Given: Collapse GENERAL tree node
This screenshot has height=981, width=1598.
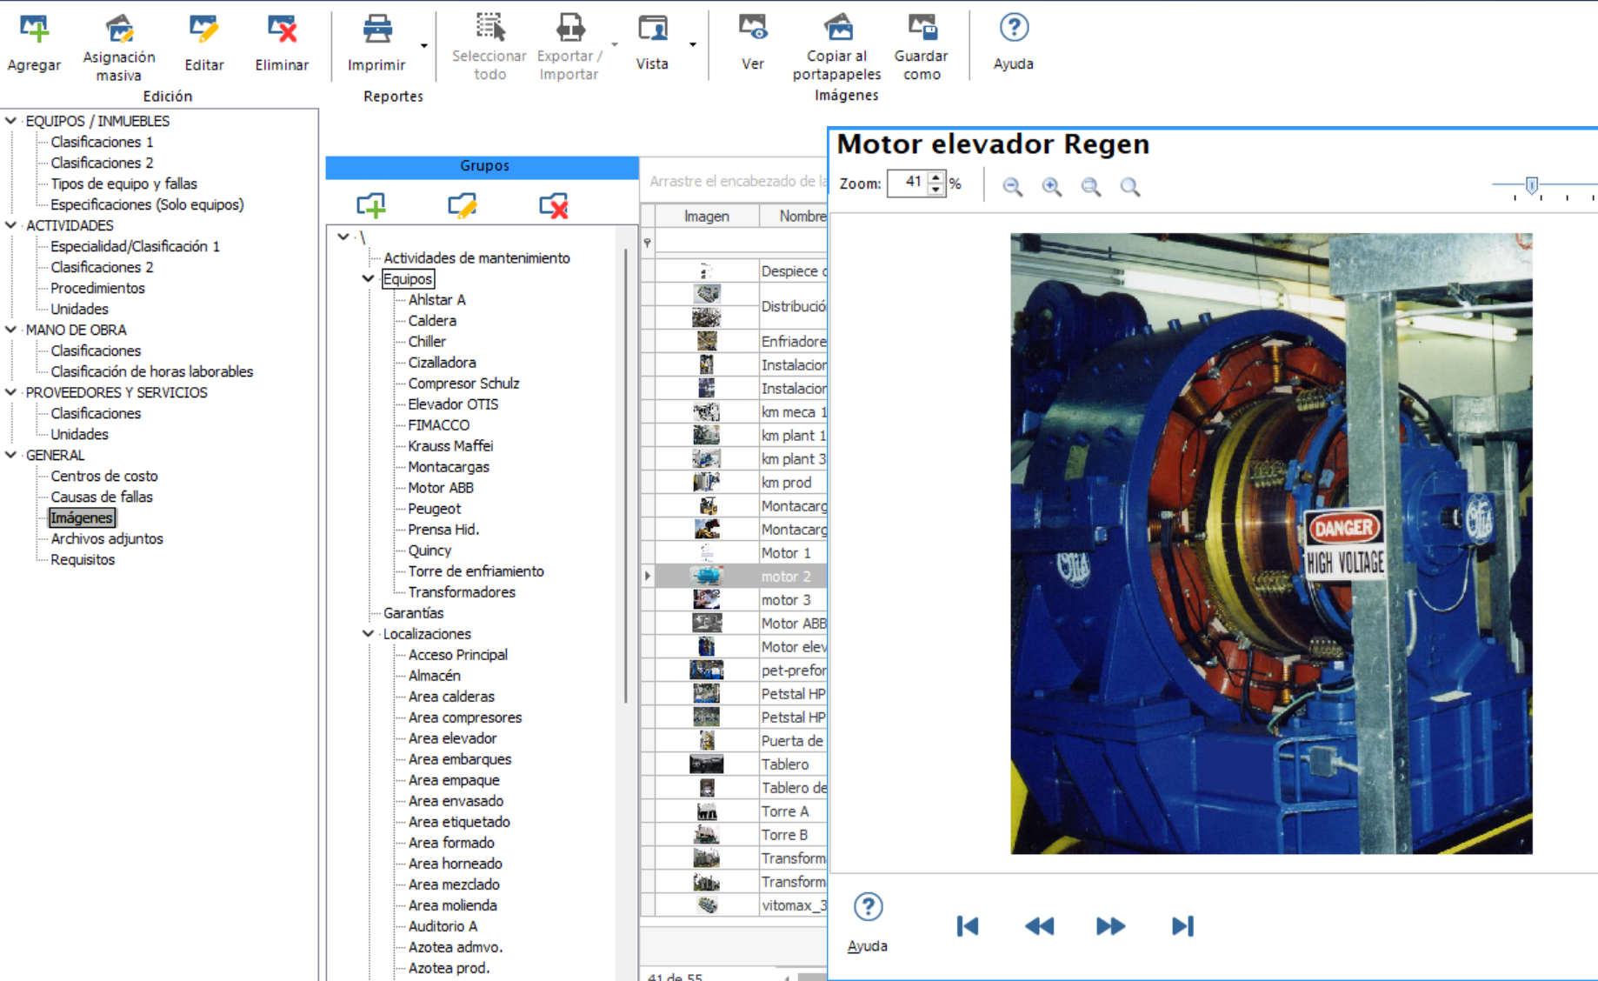Looking at the screenshot, I should coord(10,455).
